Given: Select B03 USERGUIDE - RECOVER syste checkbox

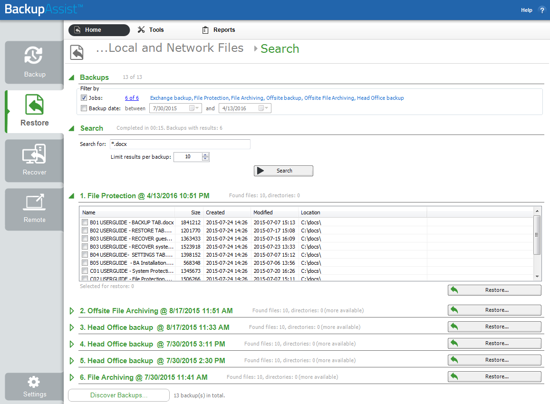Looking at the screenshot, I should [x=85, y=247].
